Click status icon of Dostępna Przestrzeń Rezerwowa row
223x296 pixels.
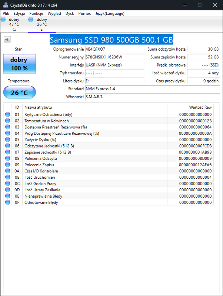(x=7, y=127)
